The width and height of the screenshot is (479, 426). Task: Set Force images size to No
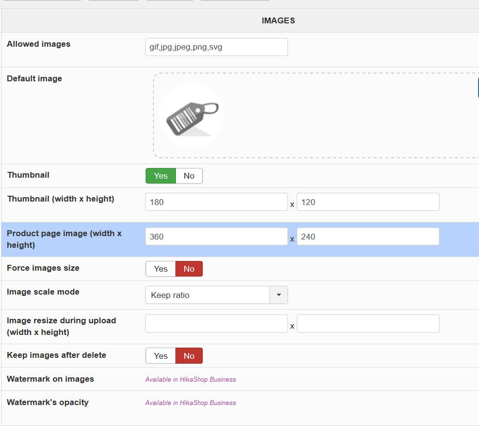click(x=189, y=269)
